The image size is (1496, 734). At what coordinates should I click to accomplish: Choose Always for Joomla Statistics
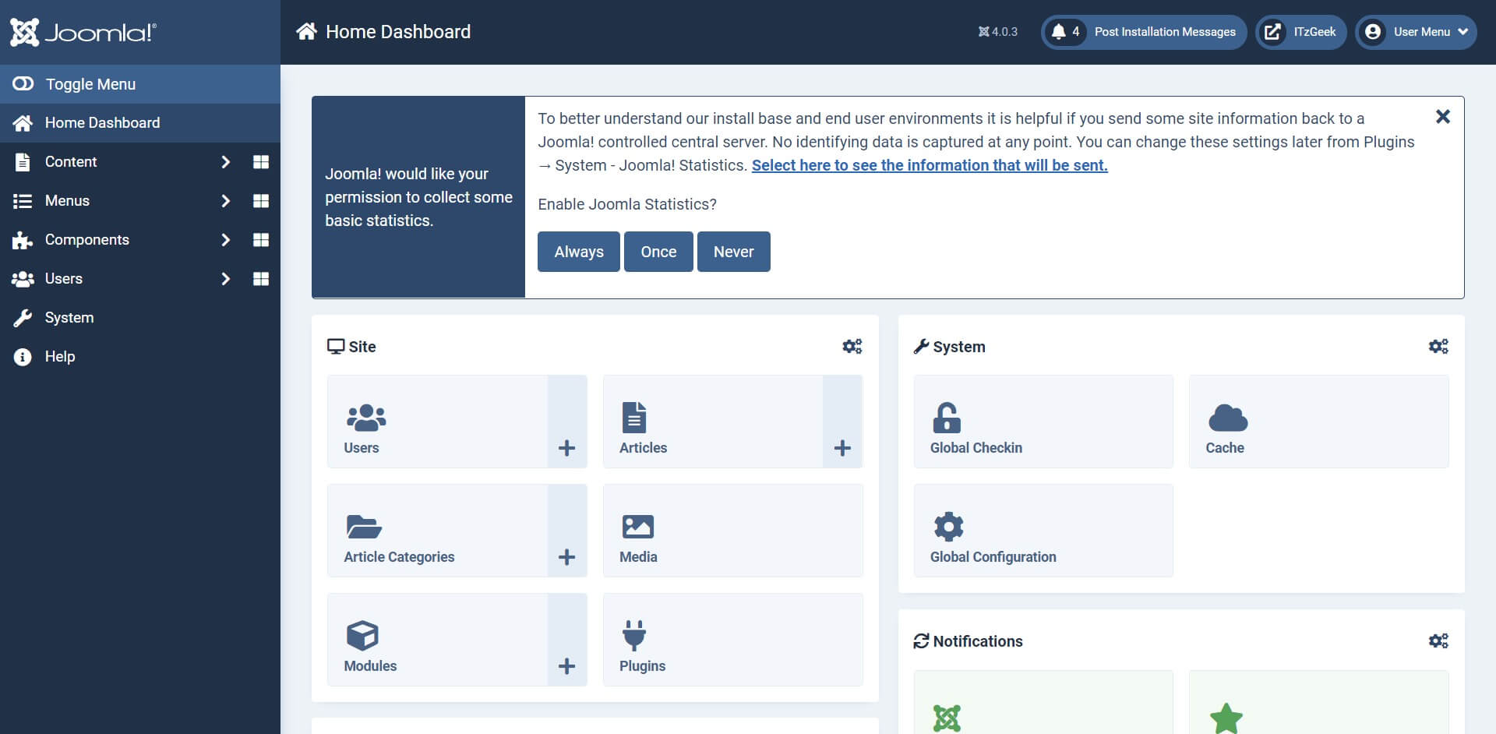pyautogui.click(x=579, y=252)
